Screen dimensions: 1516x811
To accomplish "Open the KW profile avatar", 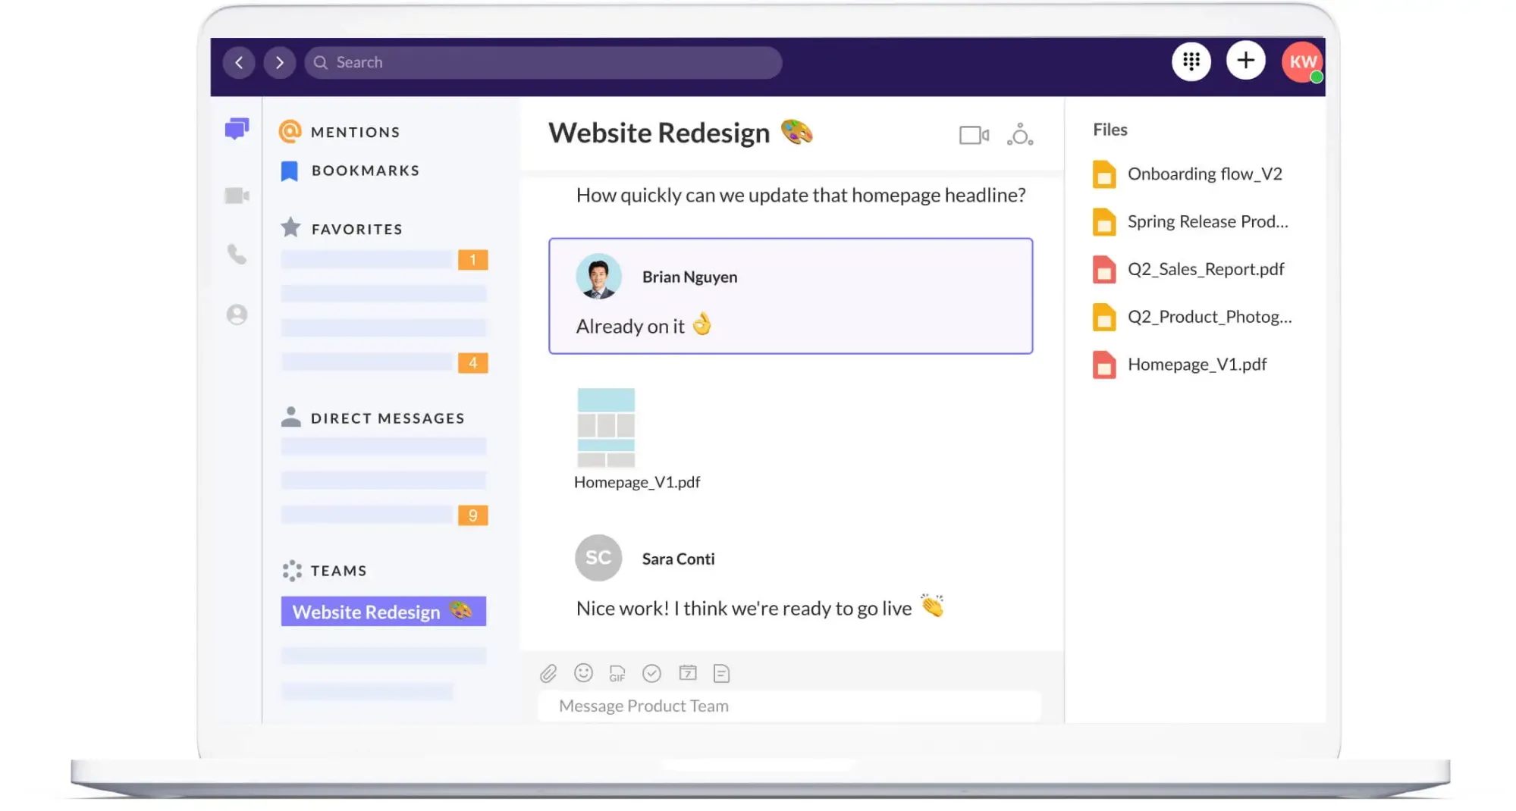I will [1301, 62].
